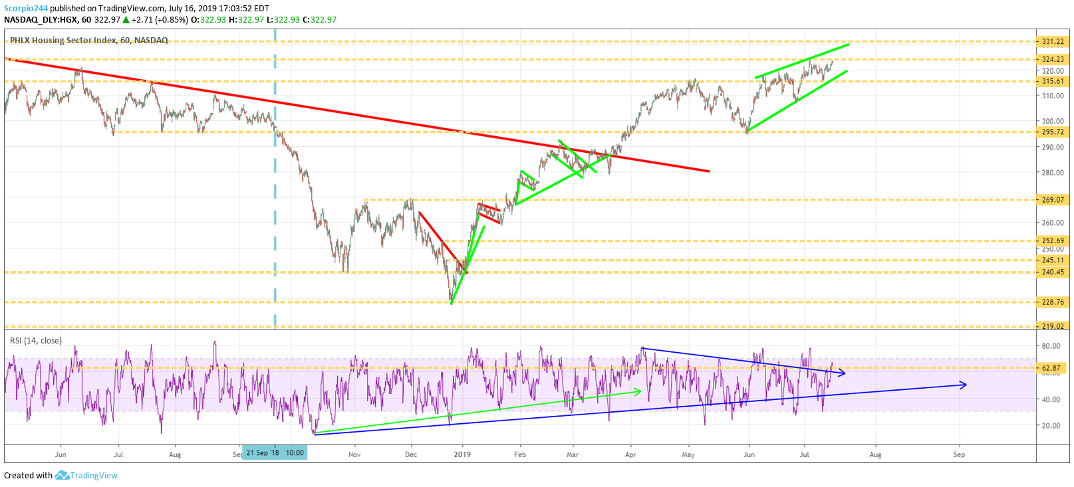Click the 80.00 RSI scale label
The width and height of the screenshot is (1074, 487).
(1051, 346)
